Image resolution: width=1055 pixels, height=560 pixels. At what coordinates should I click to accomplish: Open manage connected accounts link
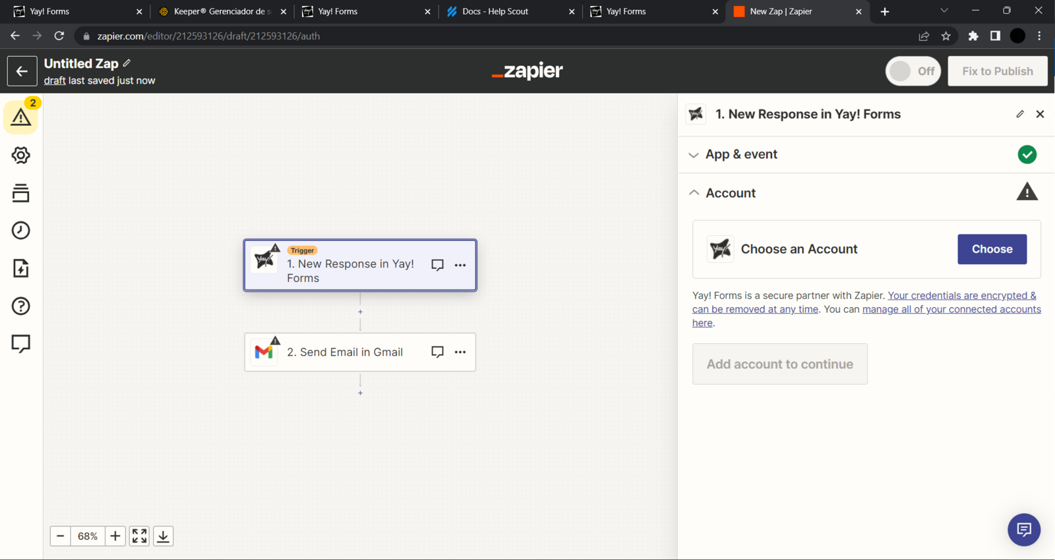[x=951, y=310]
